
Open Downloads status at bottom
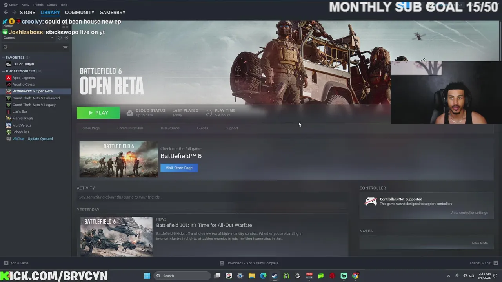pyautogui.click(x=249, y=263)
